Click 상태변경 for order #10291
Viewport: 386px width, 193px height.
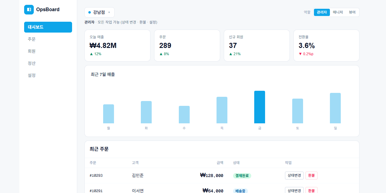[x=294, y=191]
